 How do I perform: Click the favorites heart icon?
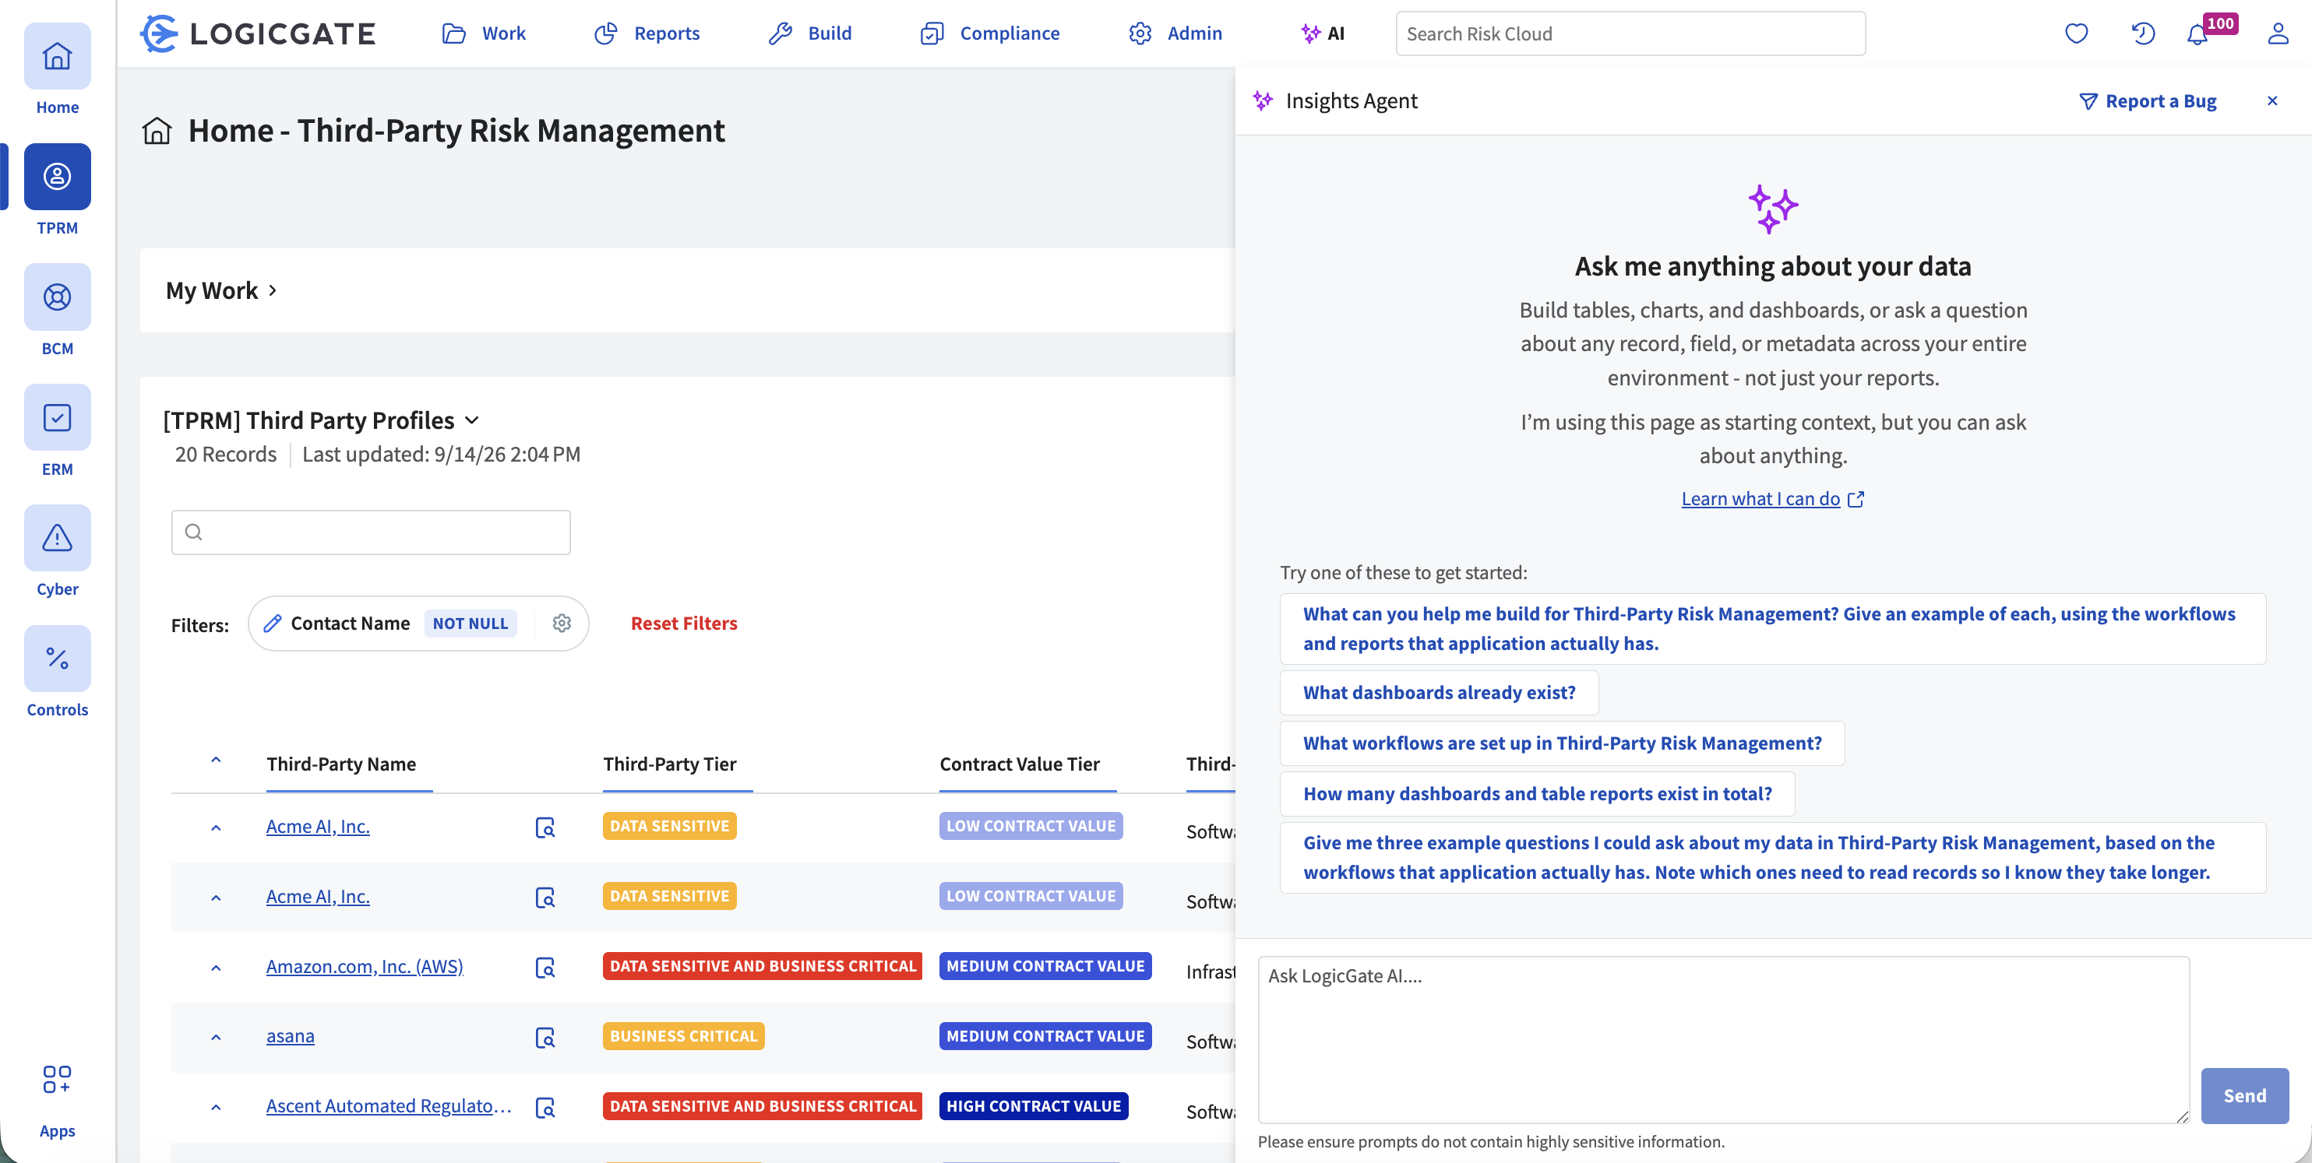tap(2077, 34)
